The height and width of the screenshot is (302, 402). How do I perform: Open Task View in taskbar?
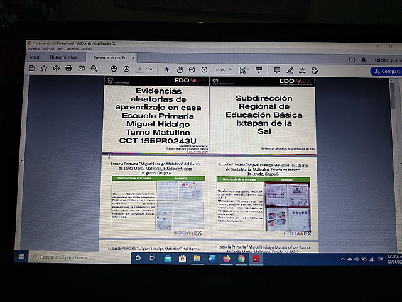click(153, 258)
